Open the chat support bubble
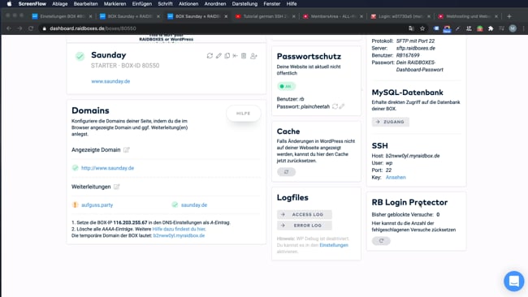The height and width of the screenshot is (297, 528). [514, 281]
